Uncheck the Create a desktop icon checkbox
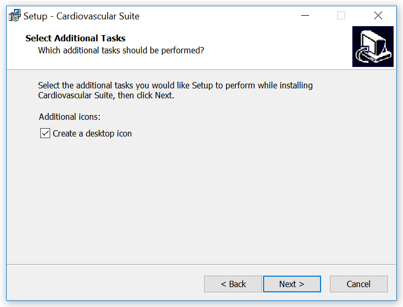This screenshot has width=403, height=307. point(45,133)
